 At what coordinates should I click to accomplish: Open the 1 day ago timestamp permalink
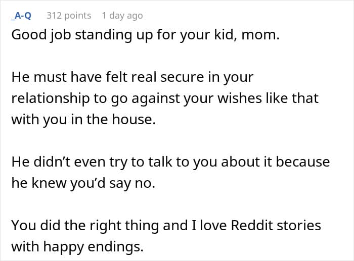tap(122, 16)
